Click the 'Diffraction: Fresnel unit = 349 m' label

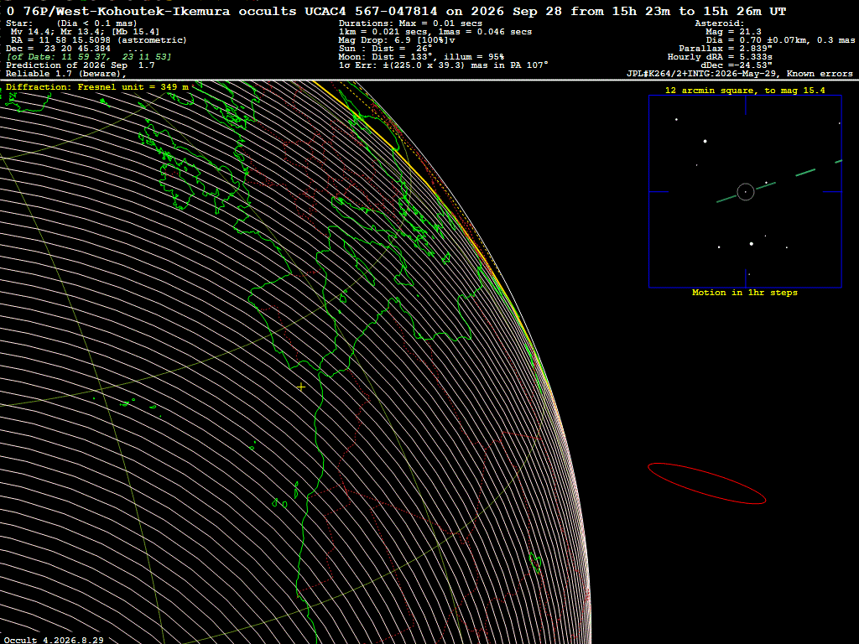[97, 87]
